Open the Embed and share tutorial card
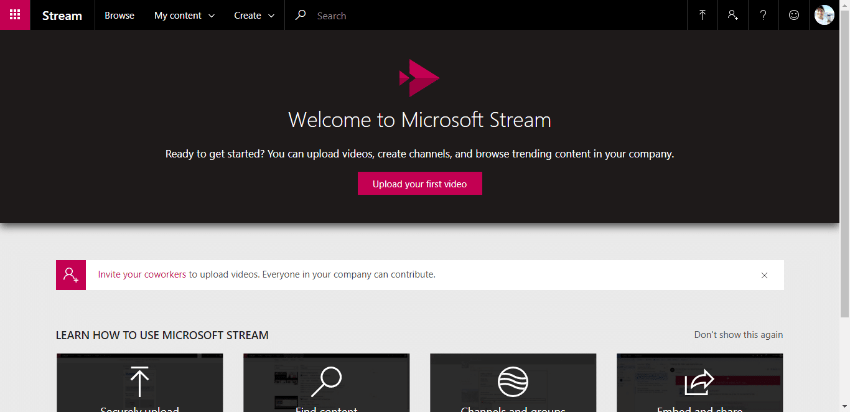This screenshot has height=412, width=850. 700,383
